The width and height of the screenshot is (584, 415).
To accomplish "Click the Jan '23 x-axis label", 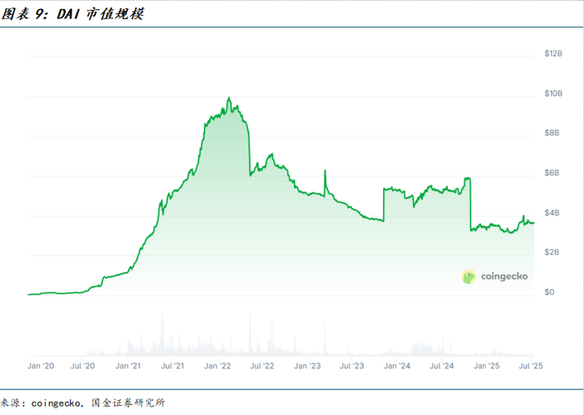I will click(x=307, y=366).
